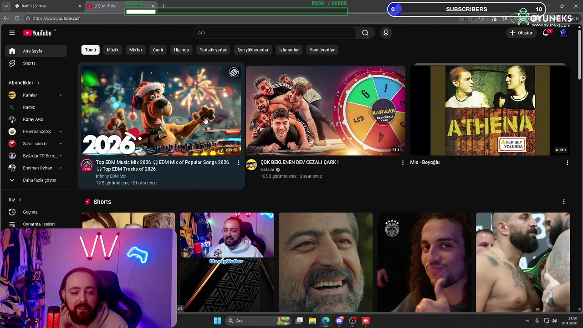Open Microsoft Edge taskbar icon

(x=326, y=321)
